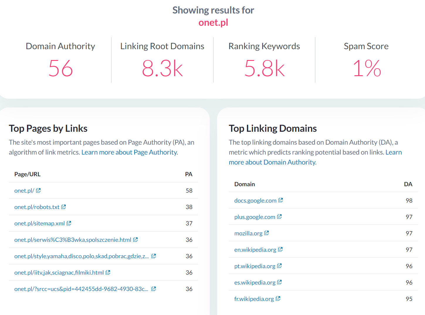The height and width of the screenshot is (315, 425).
Task: Click DA value 95 for fr.wikipedia.org
Action: coord(409,299)
